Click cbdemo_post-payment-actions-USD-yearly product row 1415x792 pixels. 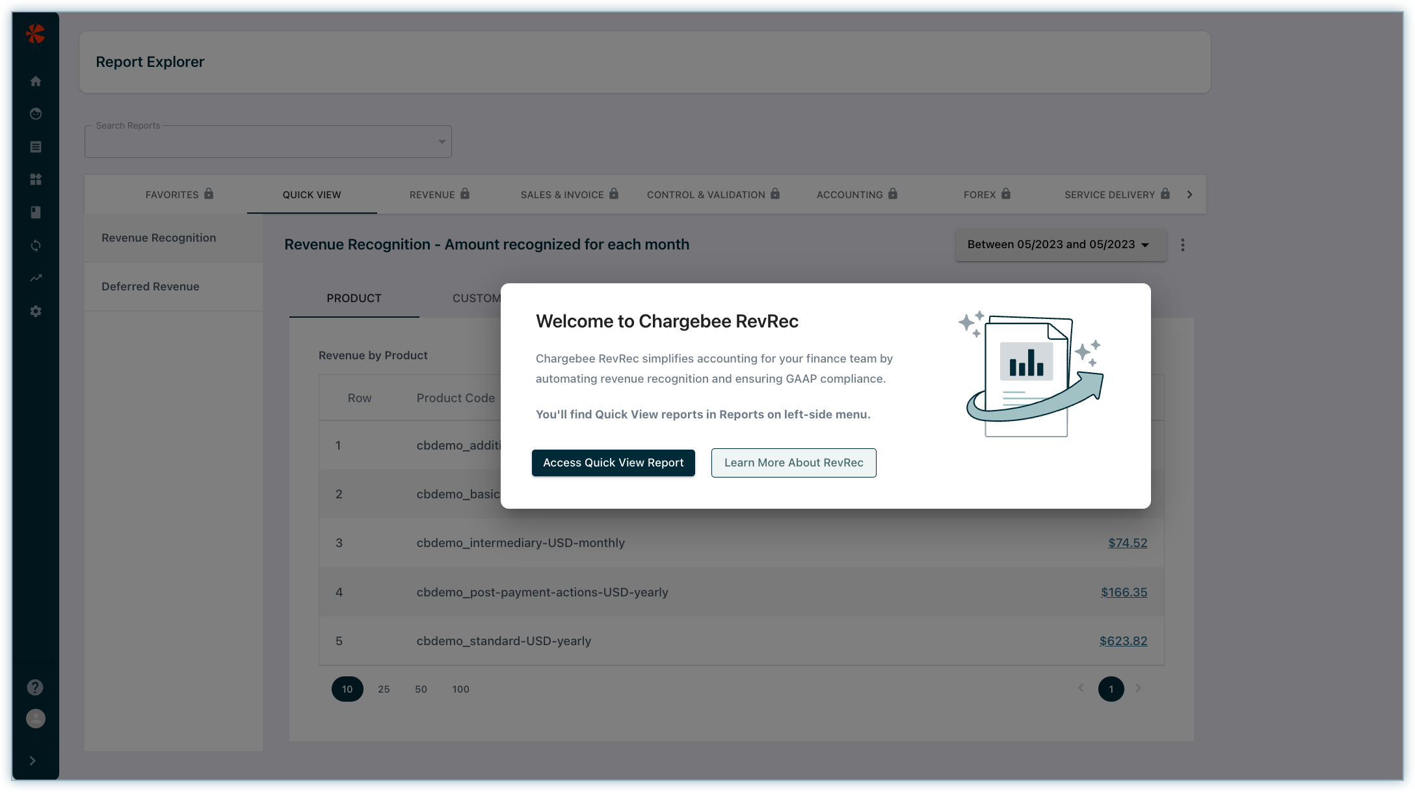click(x=741, y=592)
